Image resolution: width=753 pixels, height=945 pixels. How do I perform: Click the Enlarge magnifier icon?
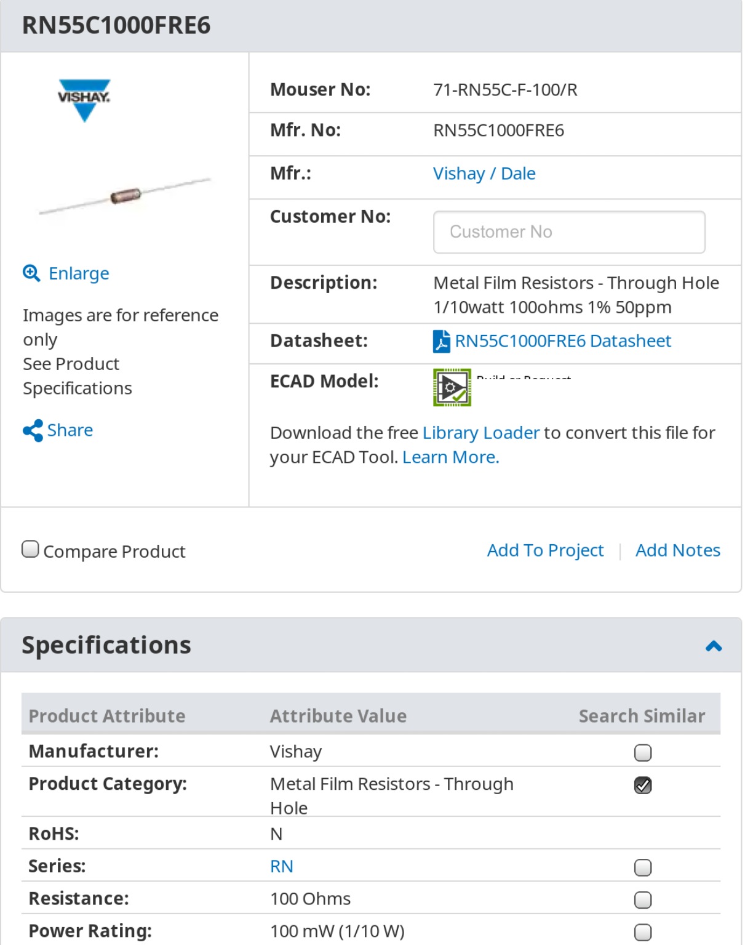pos(31,273)
